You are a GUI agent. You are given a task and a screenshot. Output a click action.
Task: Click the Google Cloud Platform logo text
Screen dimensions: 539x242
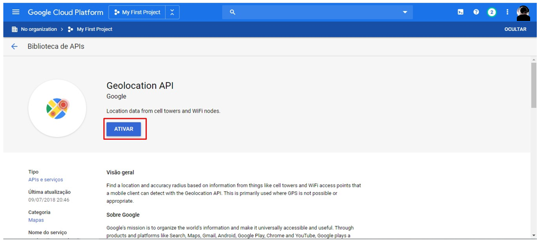[x=65, y=12]
